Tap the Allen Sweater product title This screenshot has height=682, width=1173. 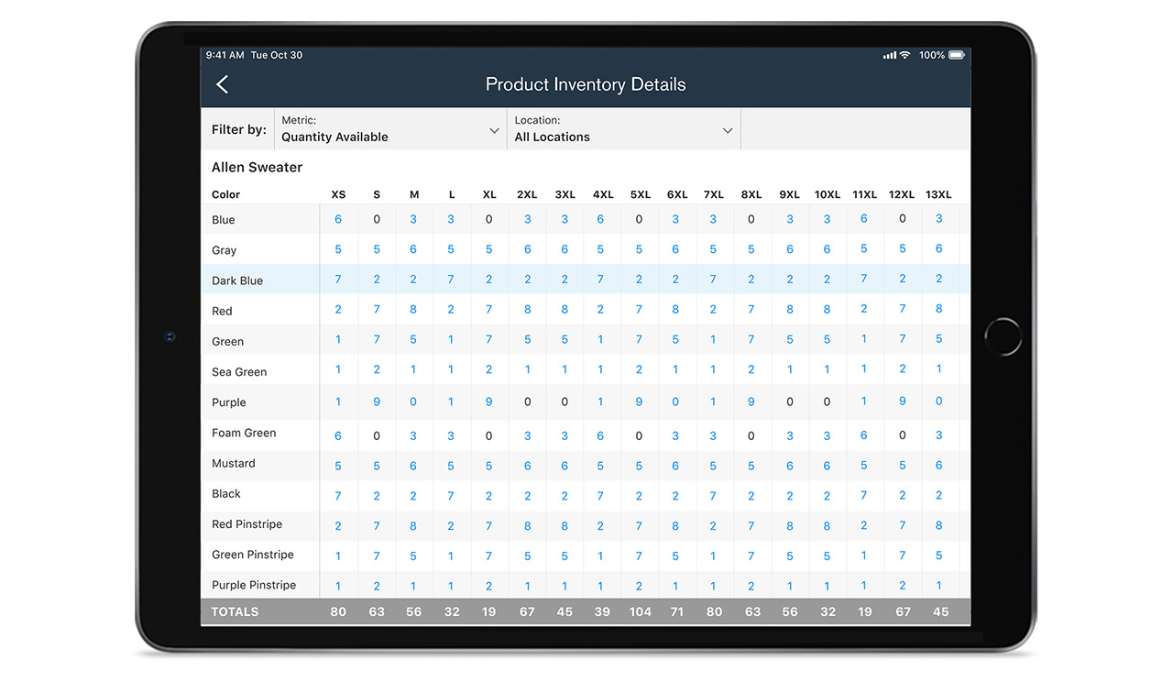coord(257,167)
